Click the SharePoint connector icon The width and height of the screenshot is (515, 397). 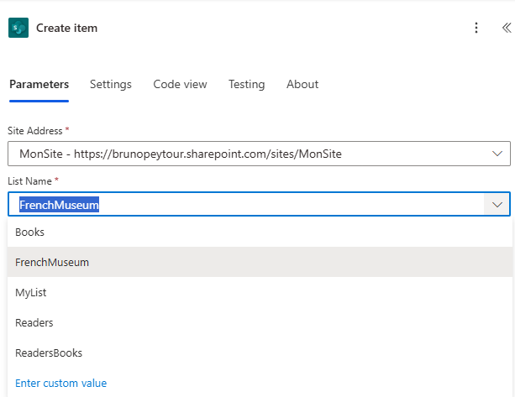[18, 28]
